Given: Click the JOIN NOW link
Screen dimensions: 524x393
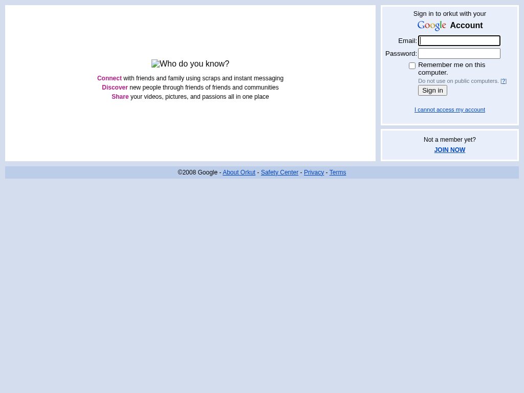Looking at the screenshot, I should (x=449, y=150).
